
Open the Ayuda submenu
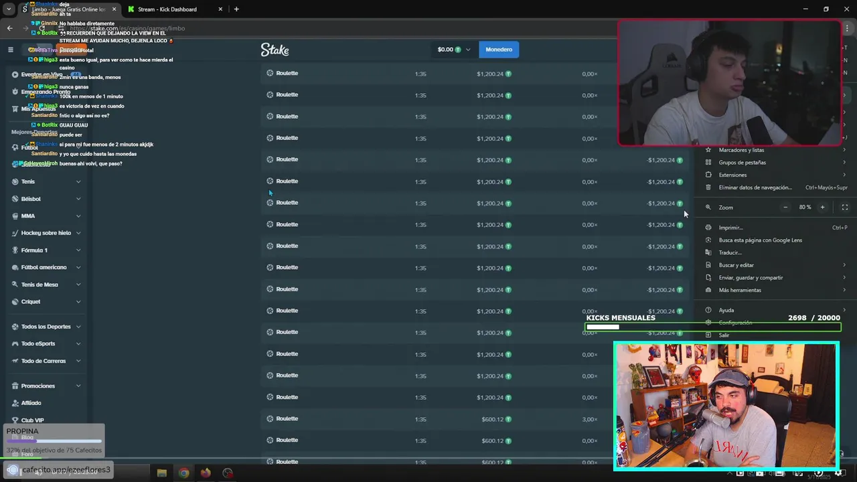777,310
